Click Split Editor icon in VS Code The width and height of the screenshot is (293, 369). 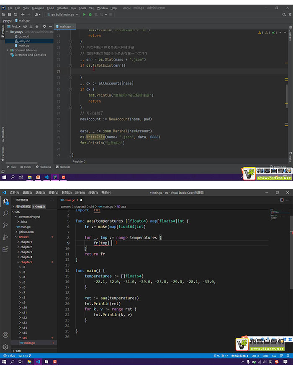click(x=282, y=200)
